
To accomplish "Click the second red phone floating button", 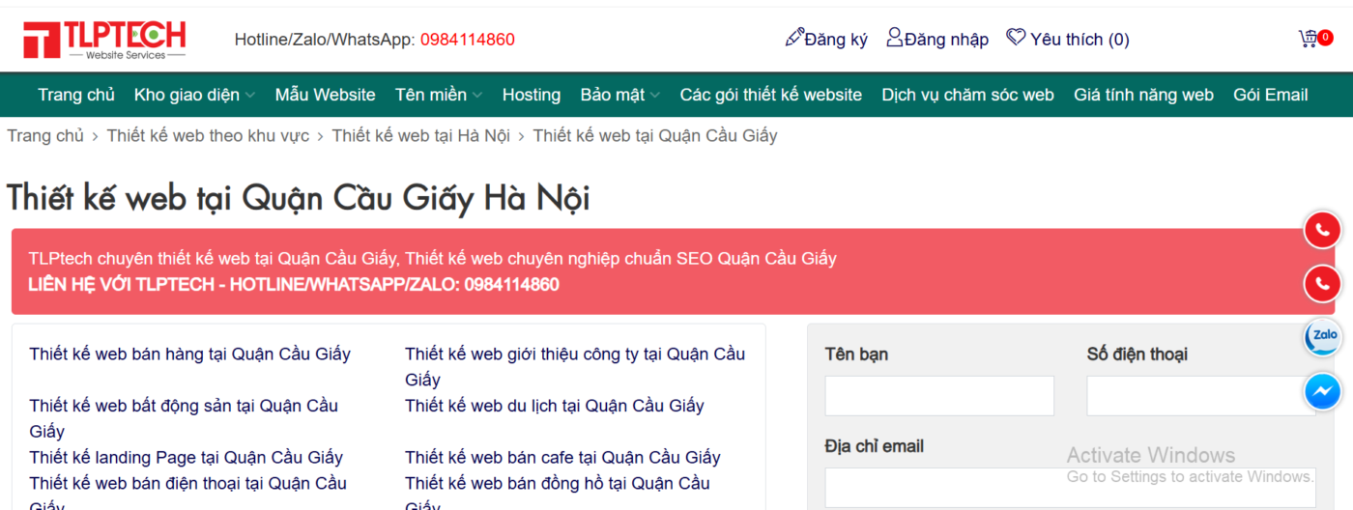I will [x=1322, y=284].
